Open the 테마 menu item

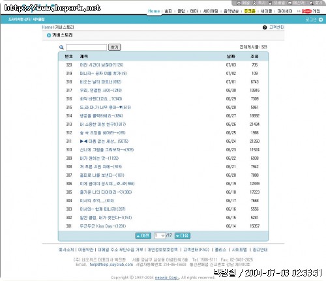click(194, 11)
